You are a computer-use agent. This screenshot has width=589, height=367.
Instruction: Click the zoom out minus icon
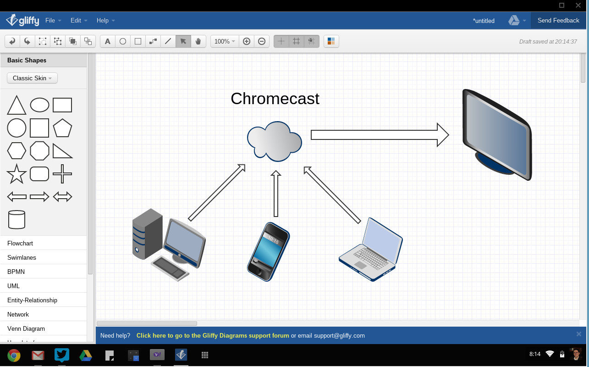click(262, 41)
